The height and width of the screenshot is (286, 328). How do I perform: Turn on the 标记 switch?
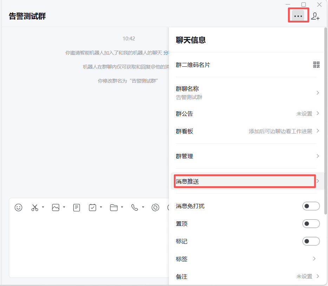point(311,241)
